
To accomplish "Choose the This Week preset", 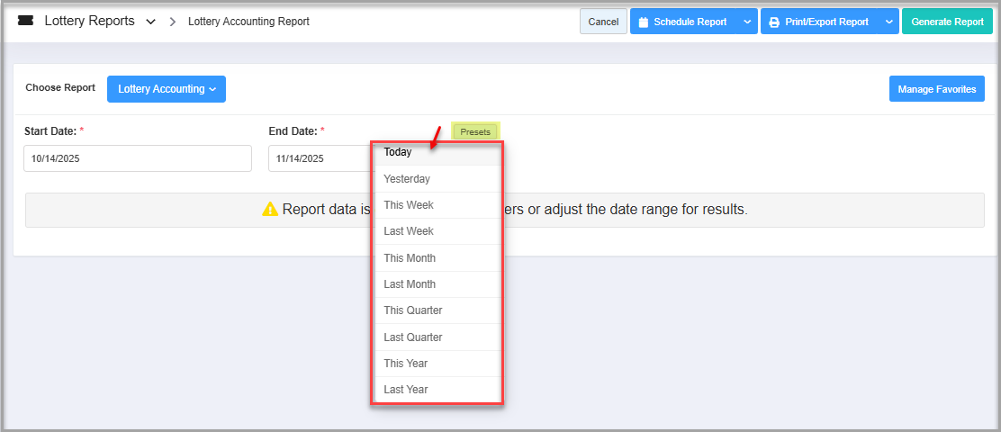I will point(437,205).
